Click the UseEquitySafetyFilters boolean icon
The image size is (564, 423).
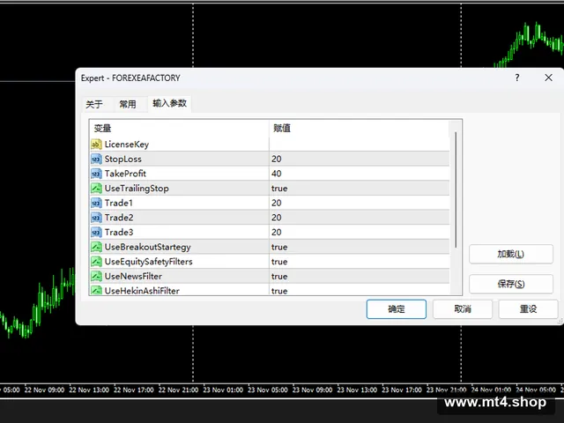click(96, 262)
